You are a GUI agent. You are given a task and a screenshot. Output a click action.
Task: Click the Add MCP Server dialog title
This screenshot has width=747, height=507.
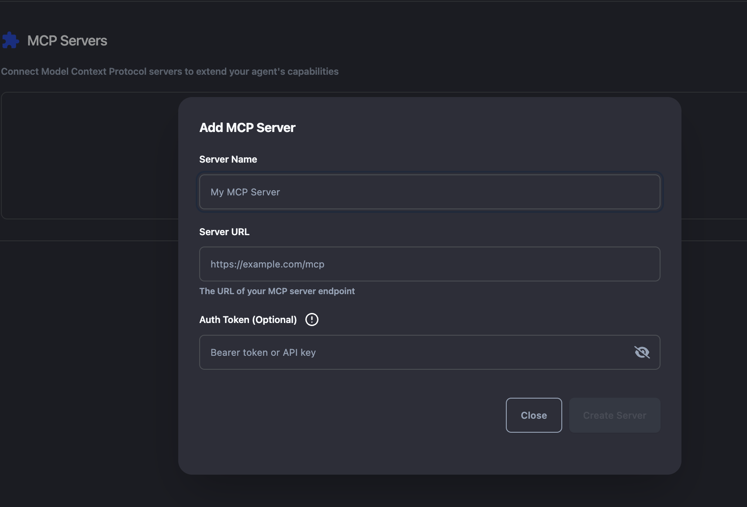click(247, 128)
